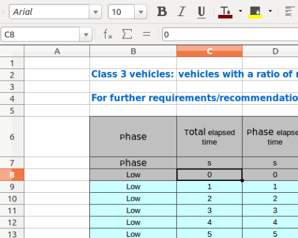Apply dark red font color
The image size is (298, 238).
pyautogui.click(x=225, y=12)
